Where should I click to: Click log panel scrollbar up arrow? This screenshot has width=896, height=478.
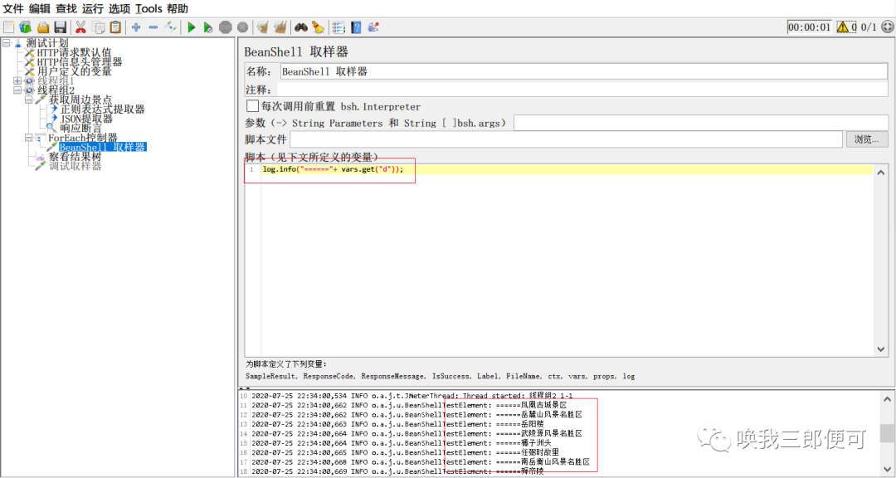(x=887, y=399)
